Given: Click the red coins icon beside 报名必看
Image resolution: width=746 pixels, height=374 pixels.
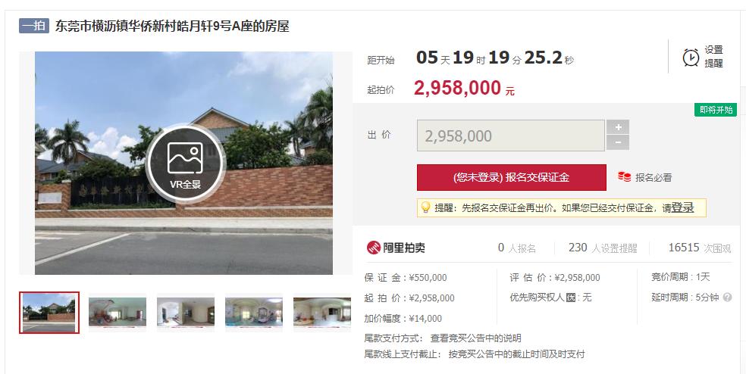Looking at the screenshot, I should click(x=624, y=177).
